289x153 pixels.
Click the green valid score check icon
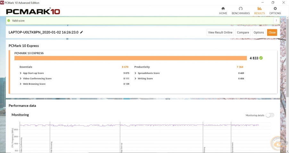click(9, 20)
